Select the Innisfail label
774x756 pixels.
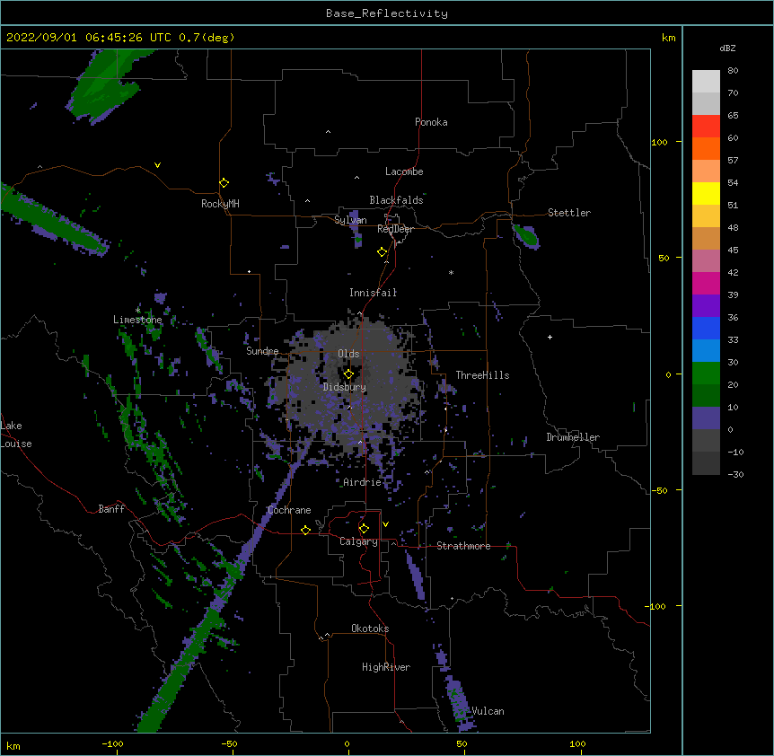tap(374, 293)
